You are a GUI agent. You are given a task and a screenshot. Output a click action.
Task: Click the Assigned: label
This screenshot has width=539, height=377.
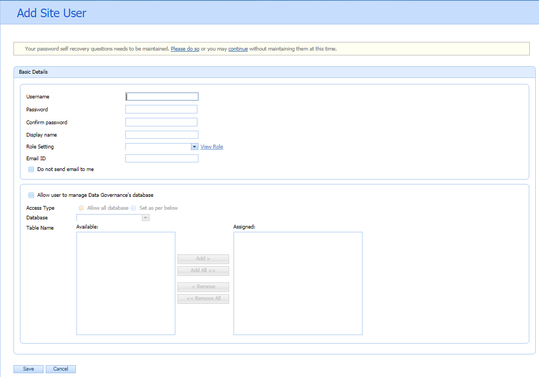click(244, 227)
